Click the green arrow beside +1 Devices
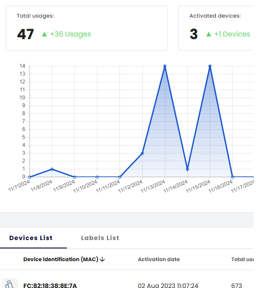 209,34
